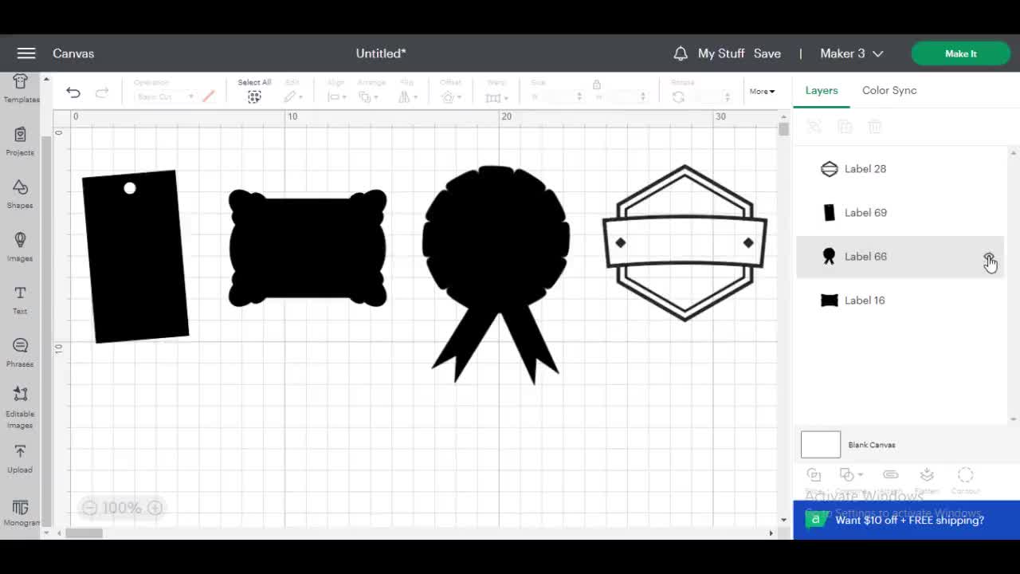Click the Attach paperclip icon
This screenshot has height=574, width=1020.
point(891,475)
